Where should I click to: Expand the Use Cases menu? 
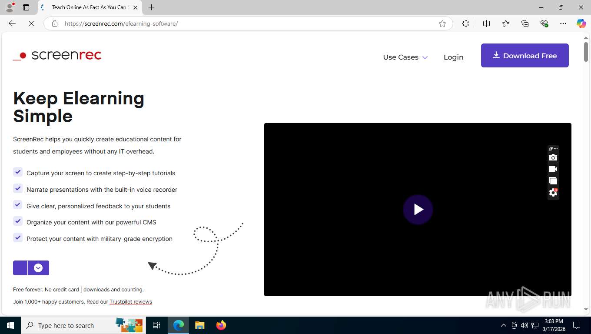(x=405, y=57)
